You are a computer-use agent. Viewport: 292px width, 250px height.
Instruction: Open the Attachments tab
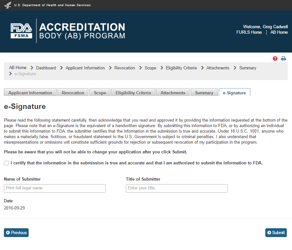[173, 93]
